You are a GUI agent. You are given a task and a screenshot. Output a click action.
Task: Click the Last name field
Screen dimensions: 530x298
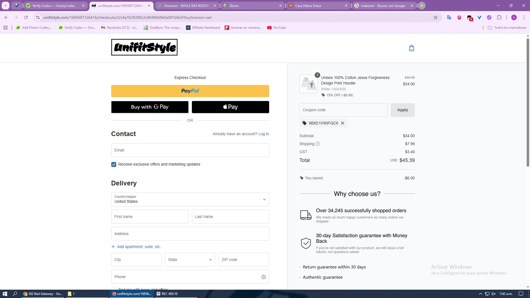[230, 217]
